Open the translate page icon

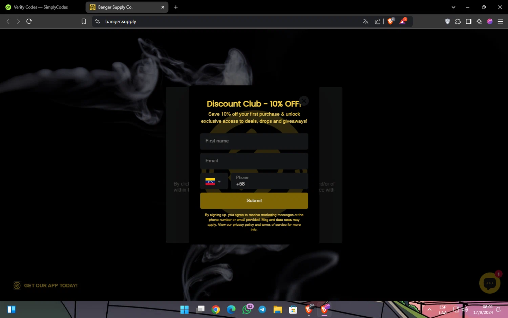coord(365,21)
